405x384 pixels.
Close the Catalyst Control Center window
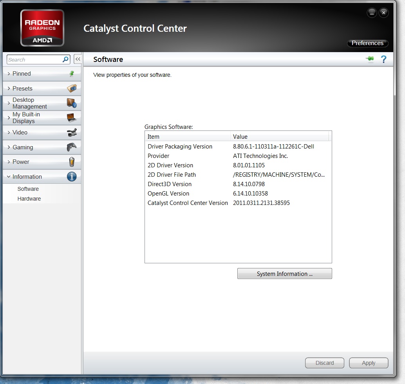(383, 13)
